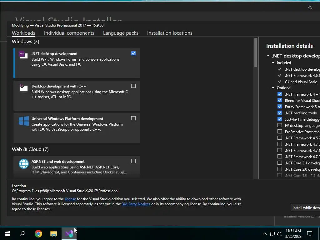320x240 pixels.
Task: Check .NET Core 2.0 development tools option
Action: [280, 169]
